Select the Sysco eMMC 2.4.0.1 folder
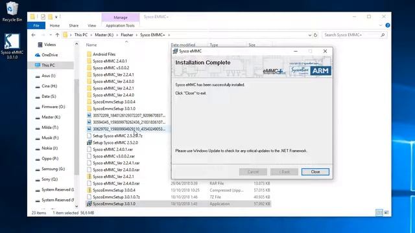This screenshot has width=415, height=233. coord(110,61)
